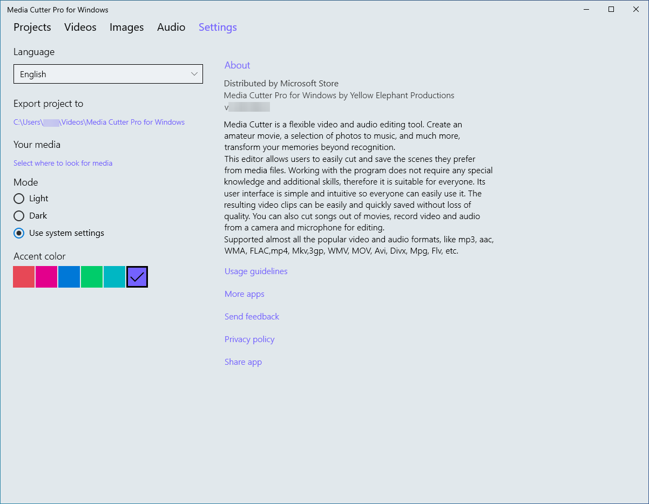Screen dimensions: 649x504
Task: Click the Yellow Elephant Productions line
Action: (339, 95)
